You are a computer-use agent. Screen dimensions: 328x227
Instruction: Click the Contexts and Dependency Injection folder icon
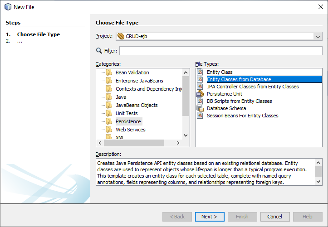(109, 89)
